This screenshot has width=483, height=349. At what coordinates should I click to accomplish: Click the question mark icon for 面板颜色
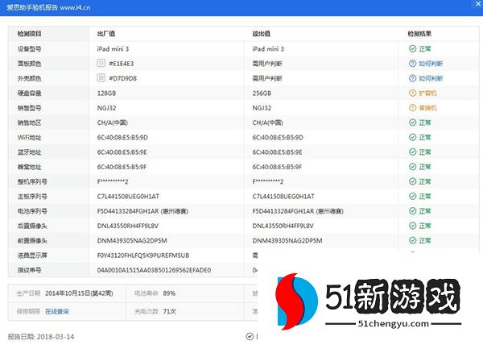pos(412,64)
